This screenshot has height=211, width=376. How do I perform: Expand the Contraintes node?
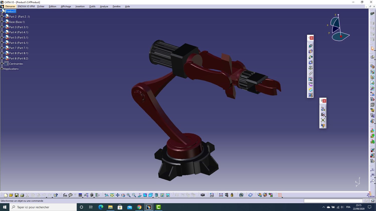pos(2,64)
